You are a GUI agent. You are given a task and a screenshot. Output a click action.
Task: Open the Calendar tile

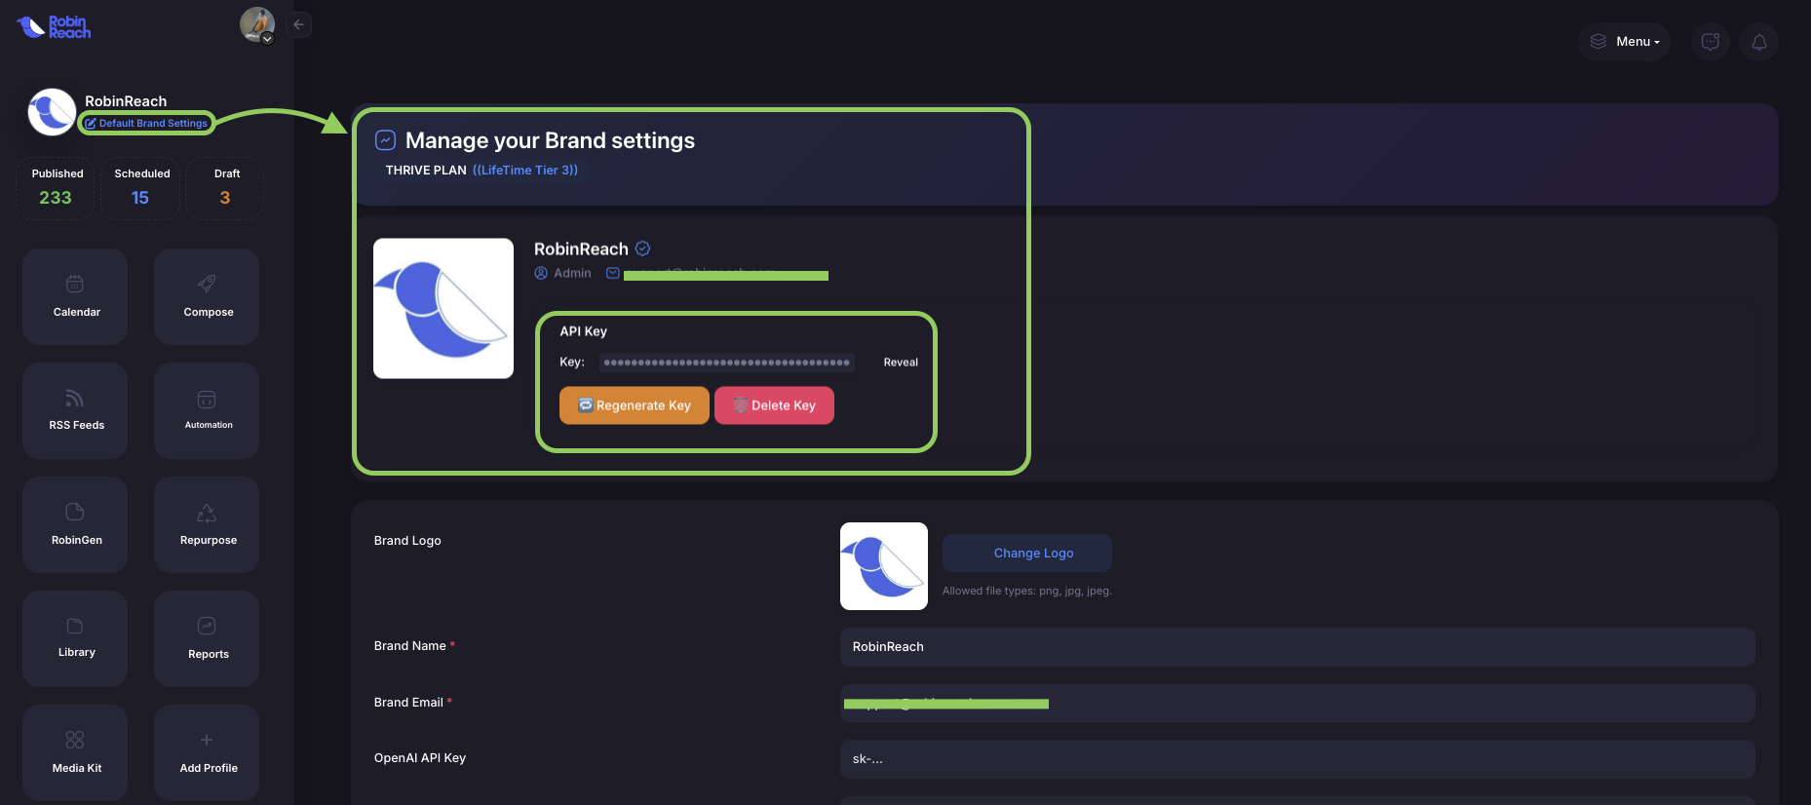pyautogui.click(x=75, y=296)
